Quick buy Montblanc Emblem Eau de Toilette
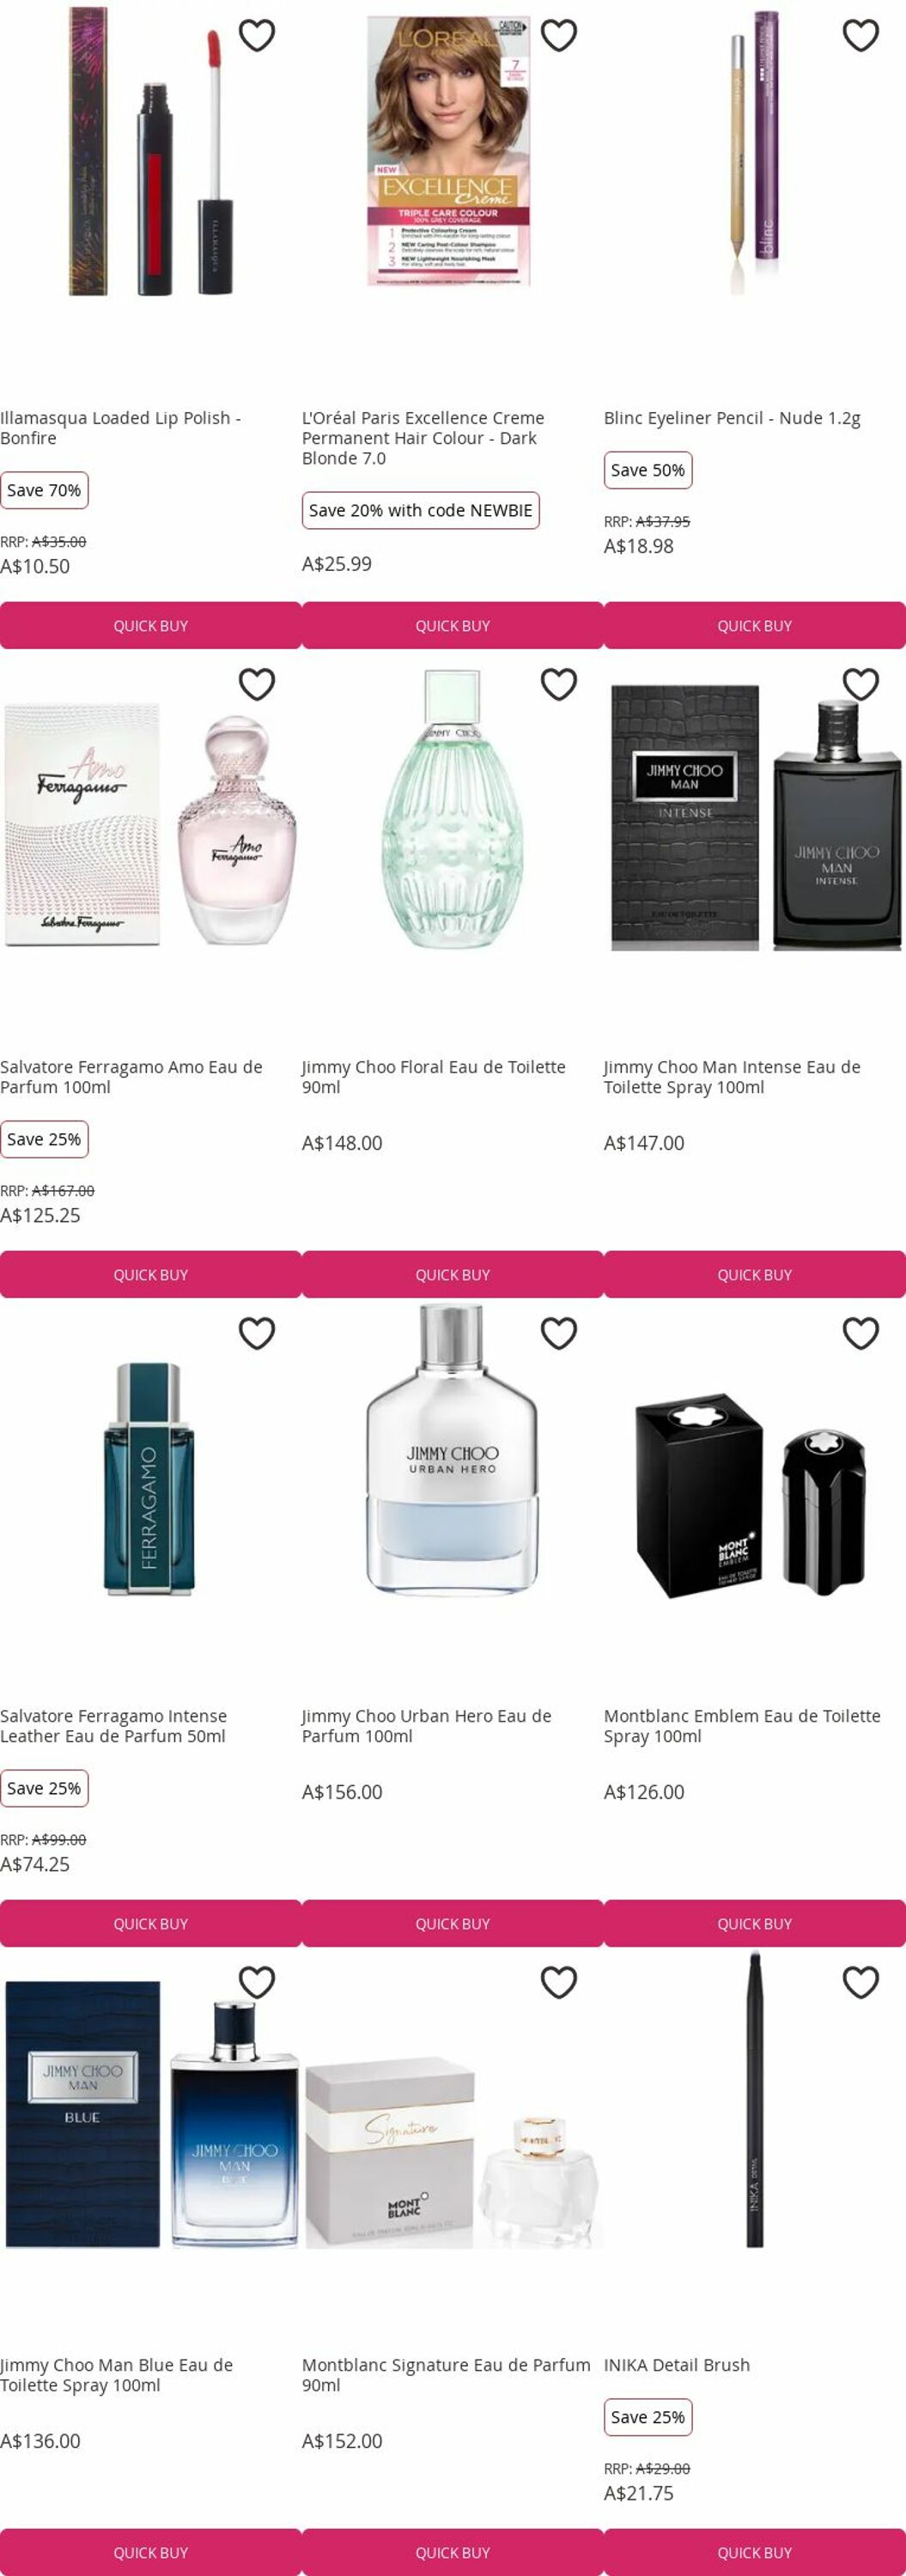 755,1923
